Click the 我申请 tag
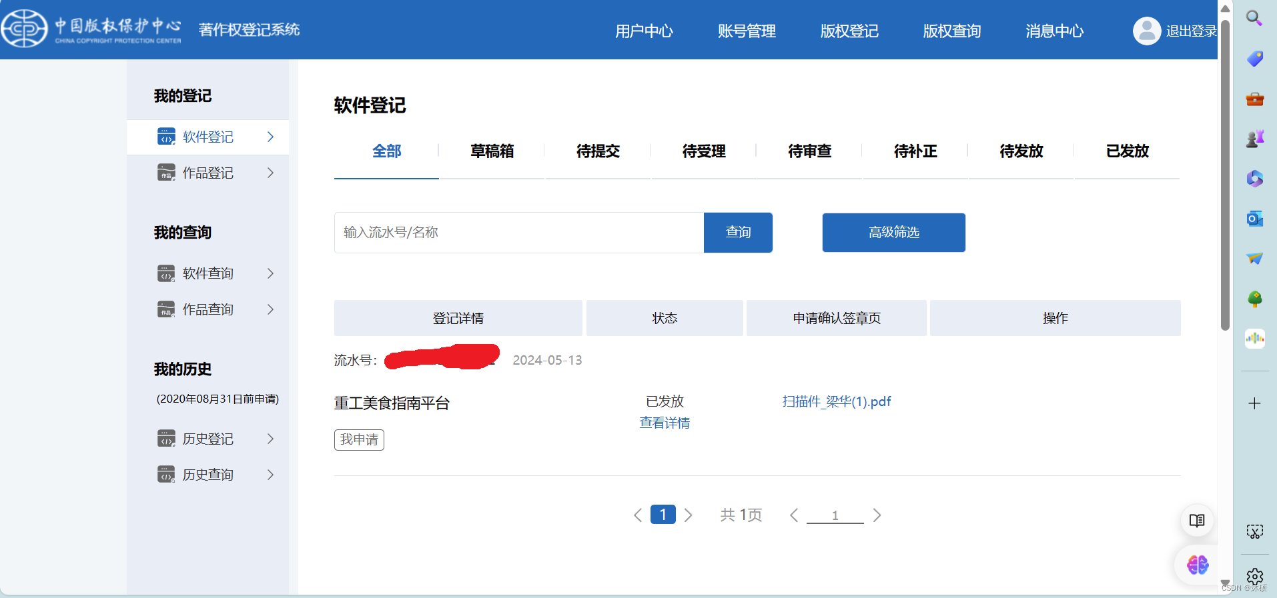Screen dimensions: 1277x598 (x=359, y=440)
